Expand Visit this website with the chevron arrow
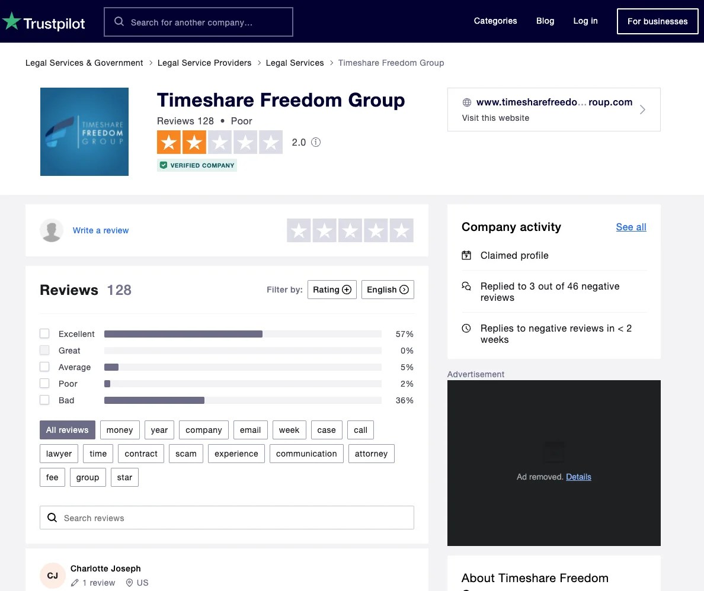The image size is (704, 591). [642, 109]
